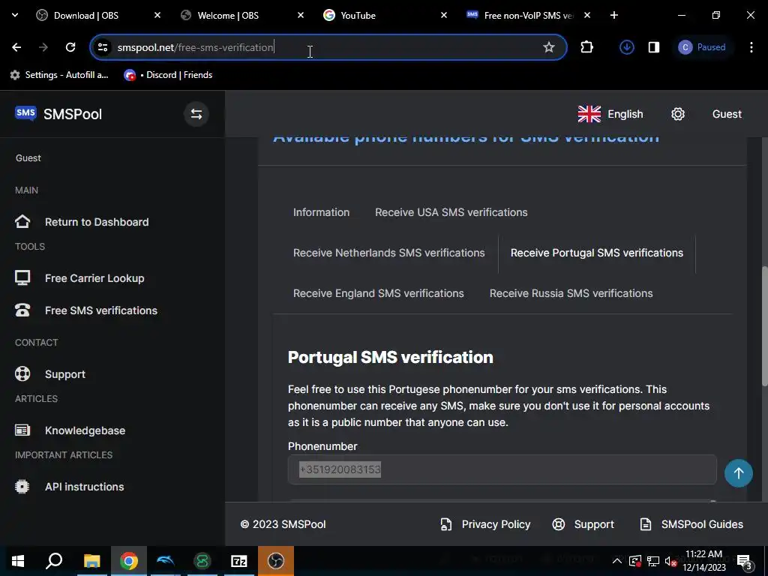This screenshot has width=768, height=576.
Task: Open OBS Studio from the taskbar
Action: click(276, 561)
